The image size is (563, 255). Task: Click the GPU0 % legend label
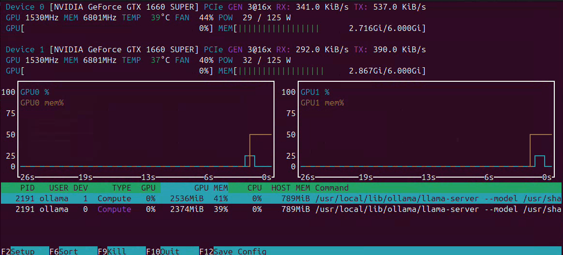click(x=34, y=92)
